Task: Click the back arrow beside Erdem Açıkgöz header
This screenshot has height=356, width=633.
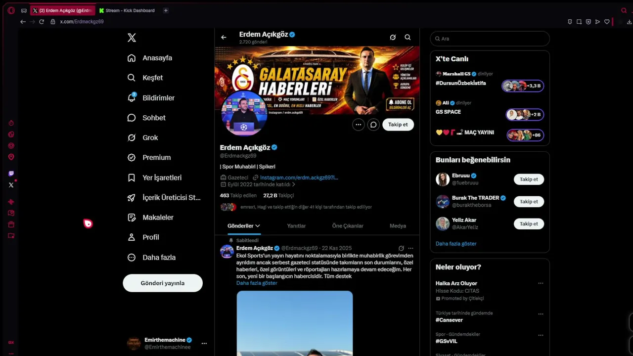Action: pyautogui.click(x=224, y=37)
